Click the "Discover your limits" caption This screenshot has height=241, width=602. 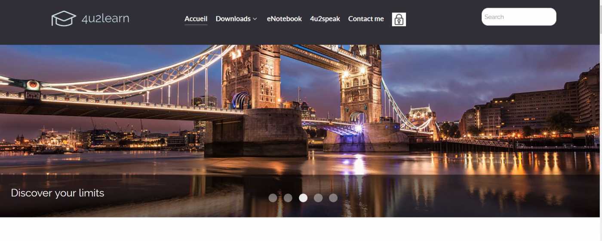coord(58,193)
